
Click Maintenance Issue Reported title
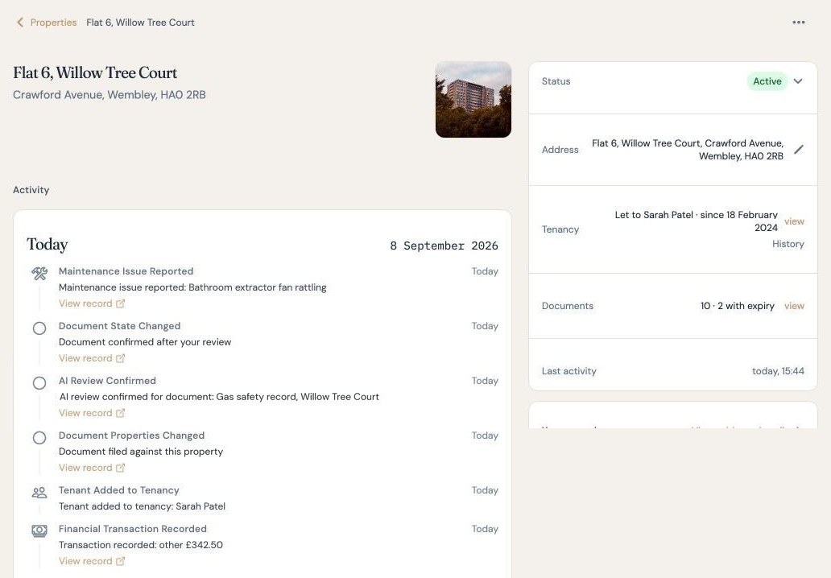pyautogui.click(x=126, y=271)
